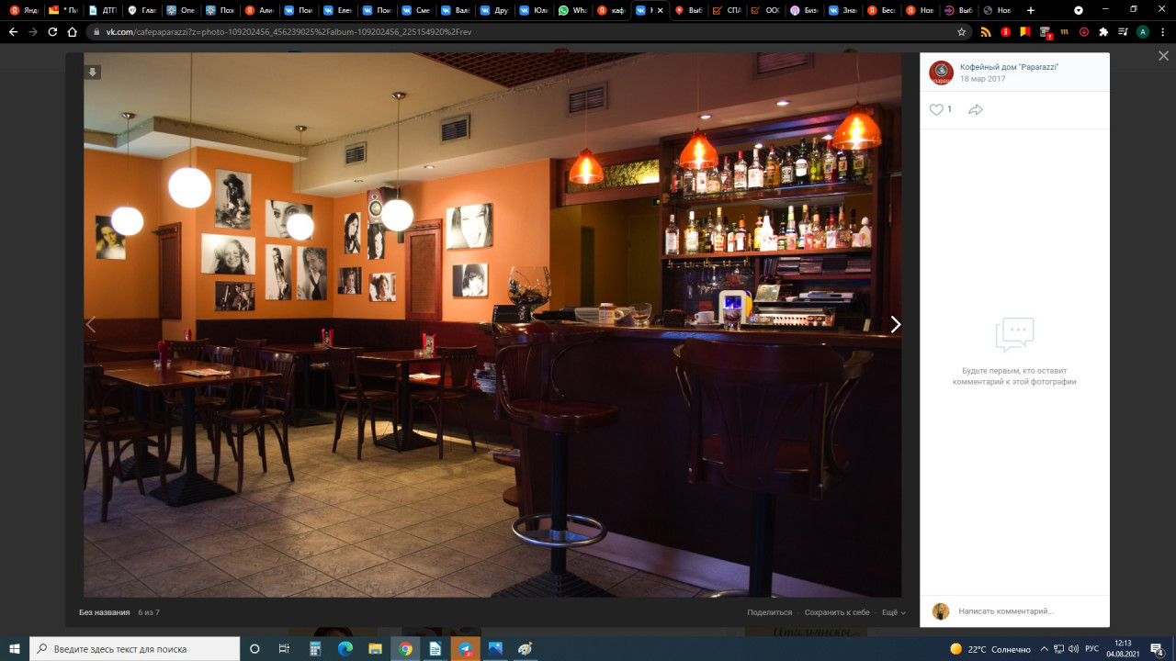Click the Paparazzi community avatar
Viewport: 1176px width, 661px height.
point(941,73)
